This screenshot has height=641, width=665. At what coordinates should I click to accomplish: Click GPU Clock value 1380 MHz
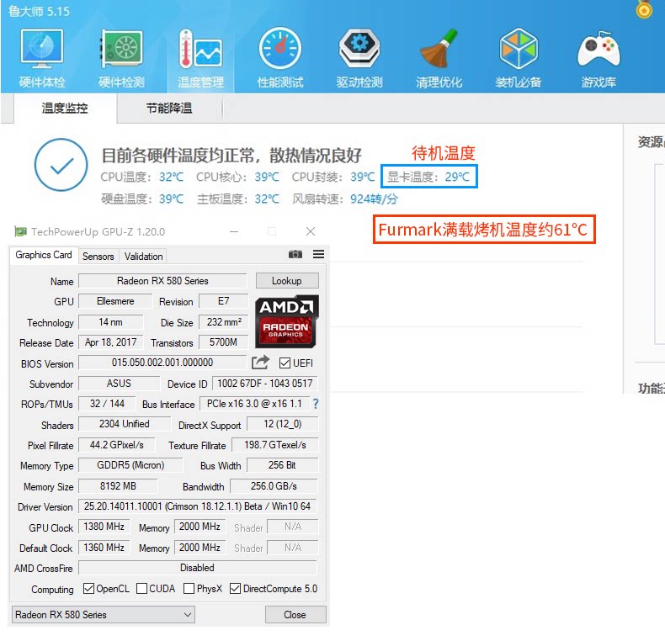(104, 527)
